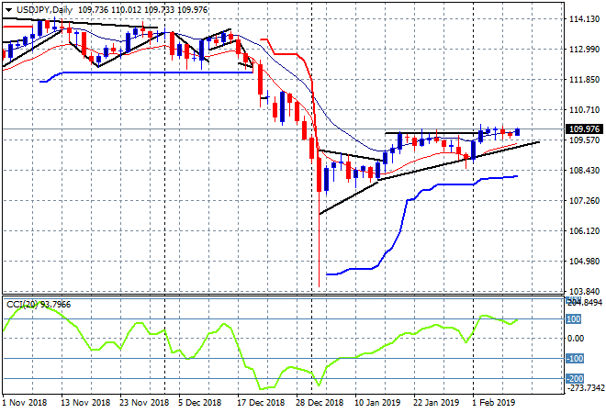Image resolution: width=606 pixels, height=413 pixels.
Task: Click the 1 Nov 2018 date label
Action: coord(25,402)
